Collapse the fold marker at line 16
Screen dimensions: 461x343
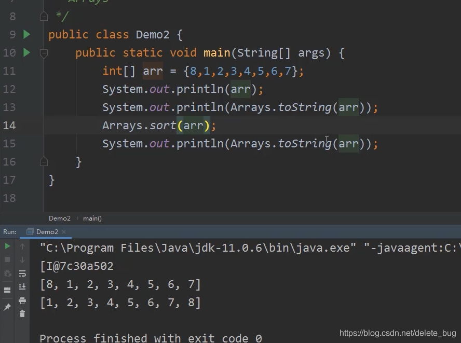(44, 162)
